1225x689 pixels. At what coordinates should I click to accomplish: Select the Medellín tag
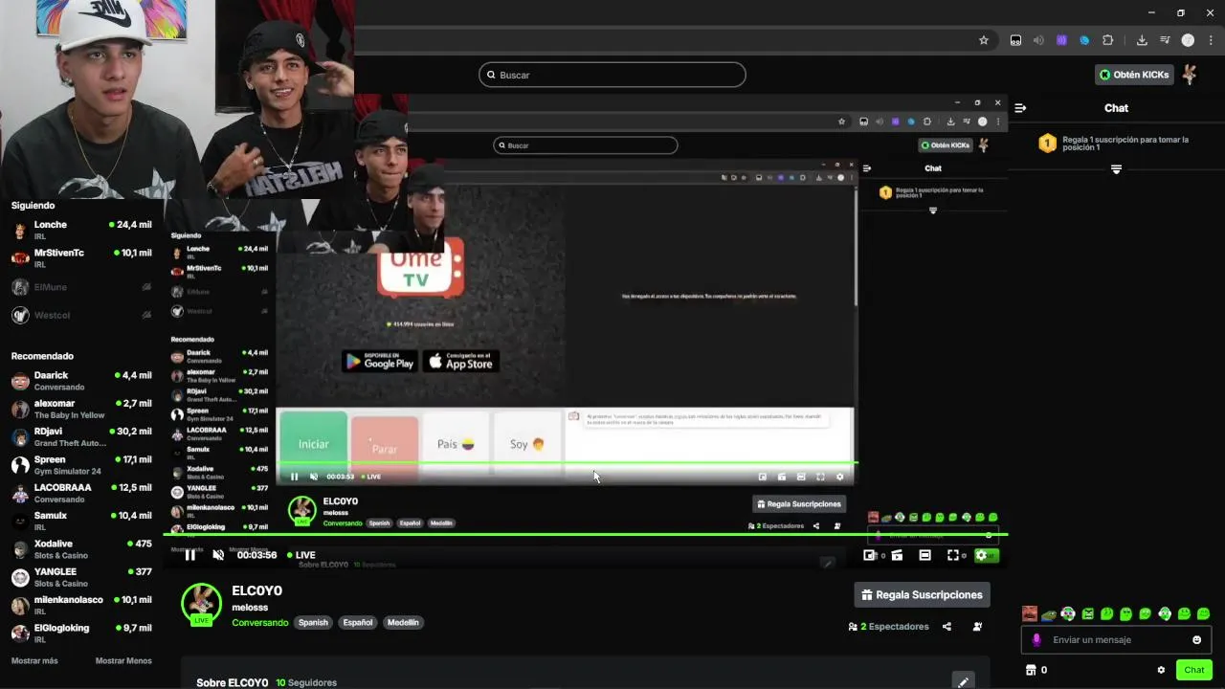(403, 622)
